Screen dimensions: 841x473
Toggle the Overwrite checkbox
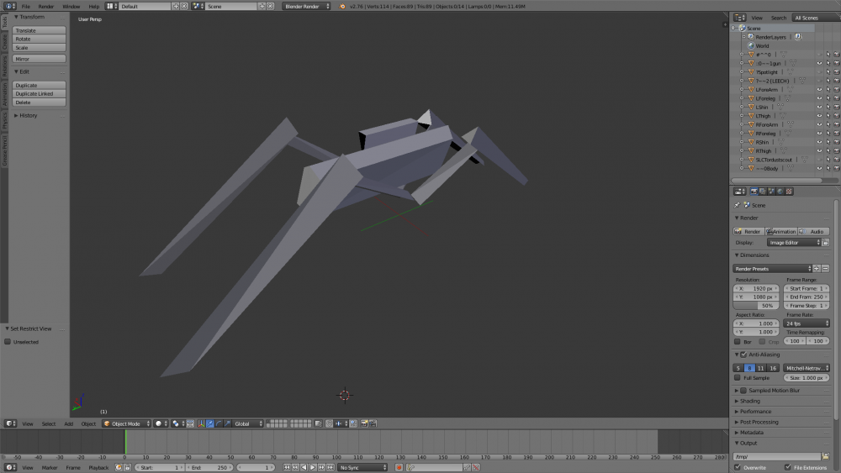[738, 467]
